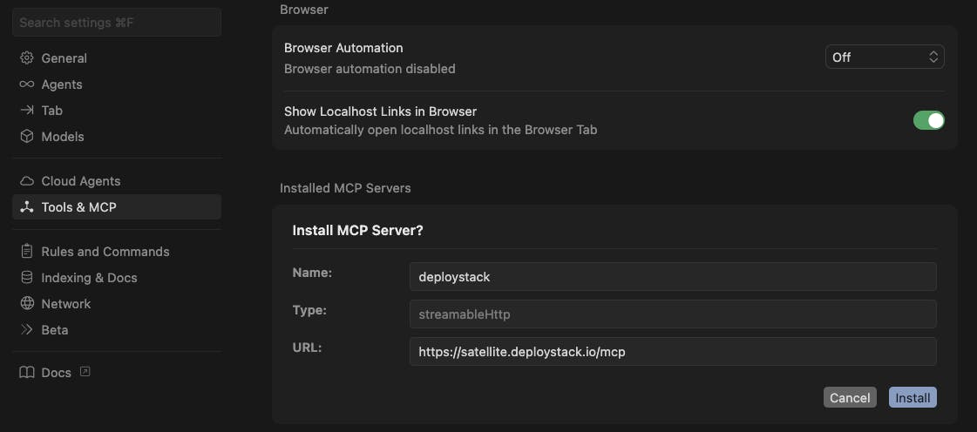Click Browser automation disabled description
Viewport: 977px width, 432px height.
click(370, 69)
